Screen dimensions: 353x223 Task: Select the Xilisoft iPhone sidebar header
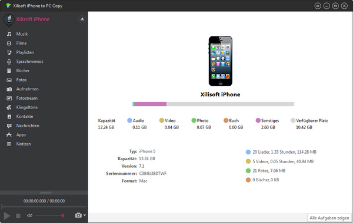(x=32, y=19)
